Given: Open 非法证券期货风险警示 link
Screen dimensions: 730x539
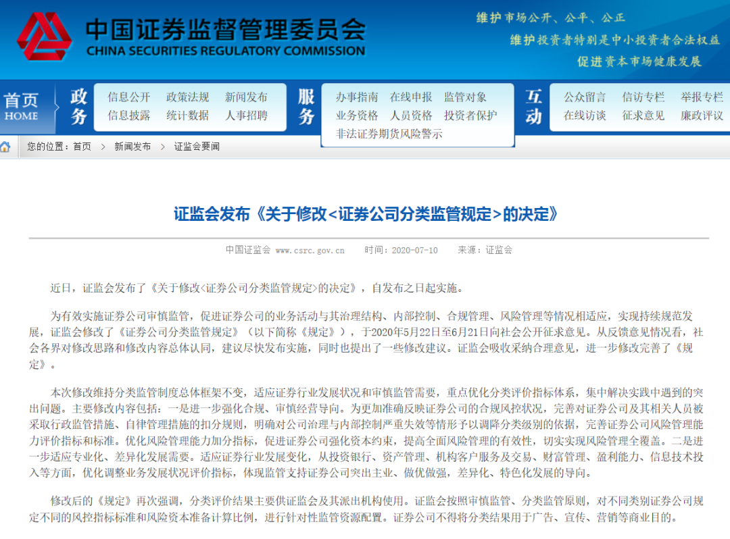Looking at the screenshot, I should [389, 134].
